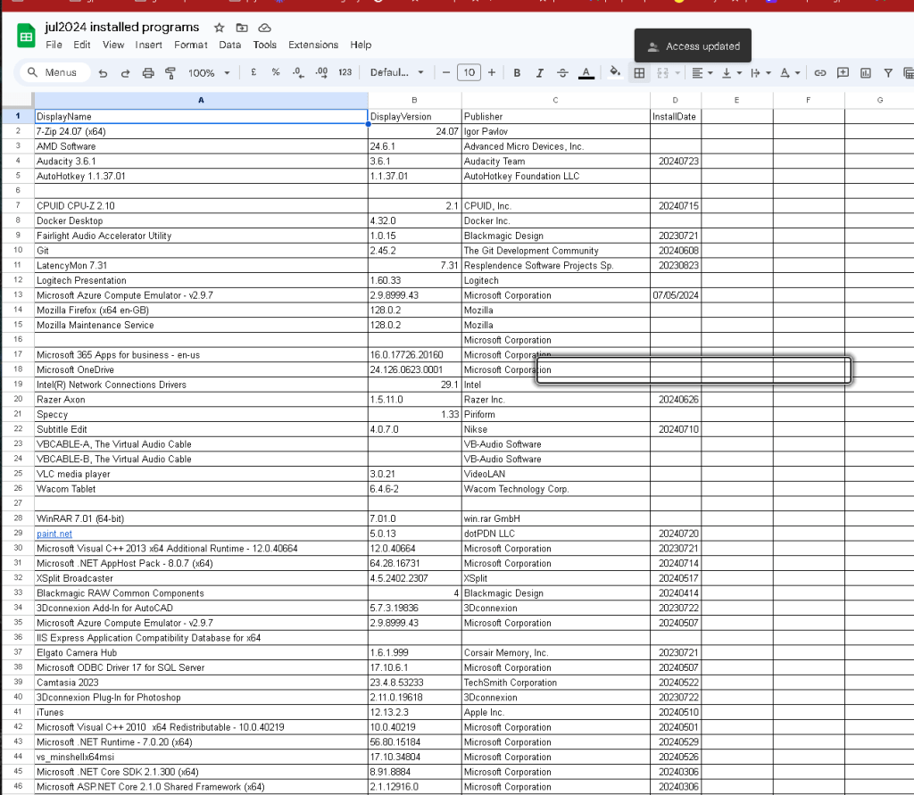
Task: Open the Default font family dropdown
Action: coord(397,72)
